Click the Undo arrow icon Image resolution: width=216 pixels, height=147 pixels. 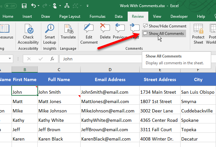click(x=34, y=6)
